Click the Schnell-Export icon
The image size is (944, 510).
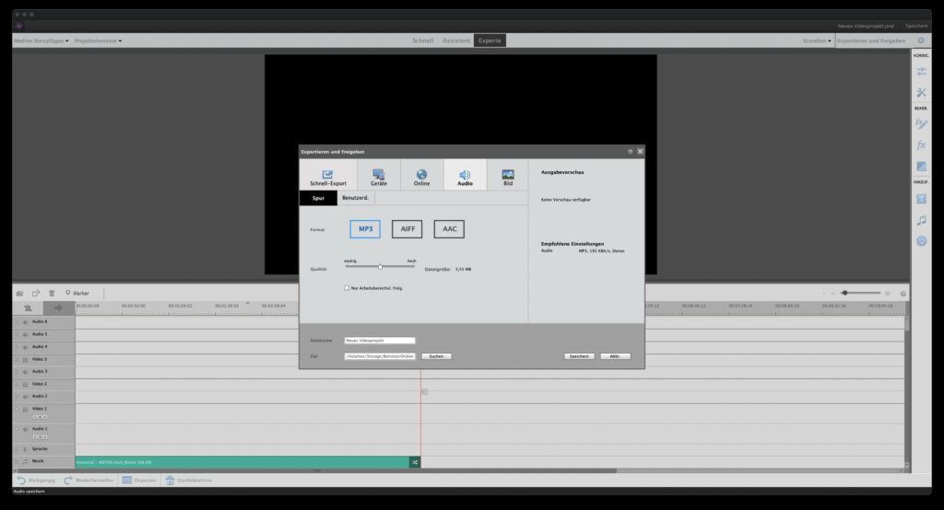(x=327, y=177)
